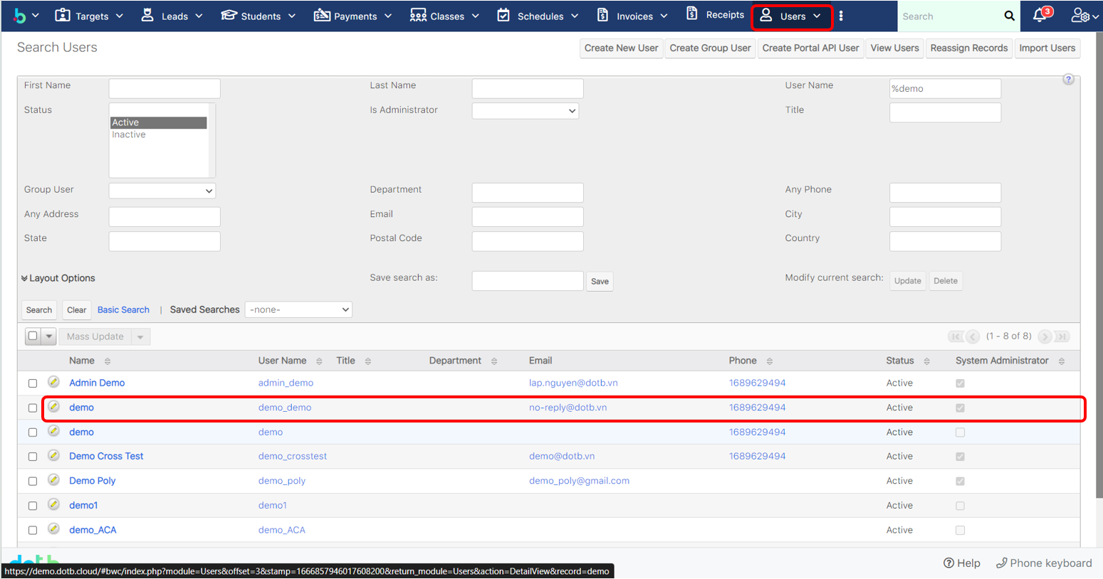Toggle System Administrator checkbox for demo_ACA
Image resolution: width=1103 pixels, height=579 pixels.
960,530
